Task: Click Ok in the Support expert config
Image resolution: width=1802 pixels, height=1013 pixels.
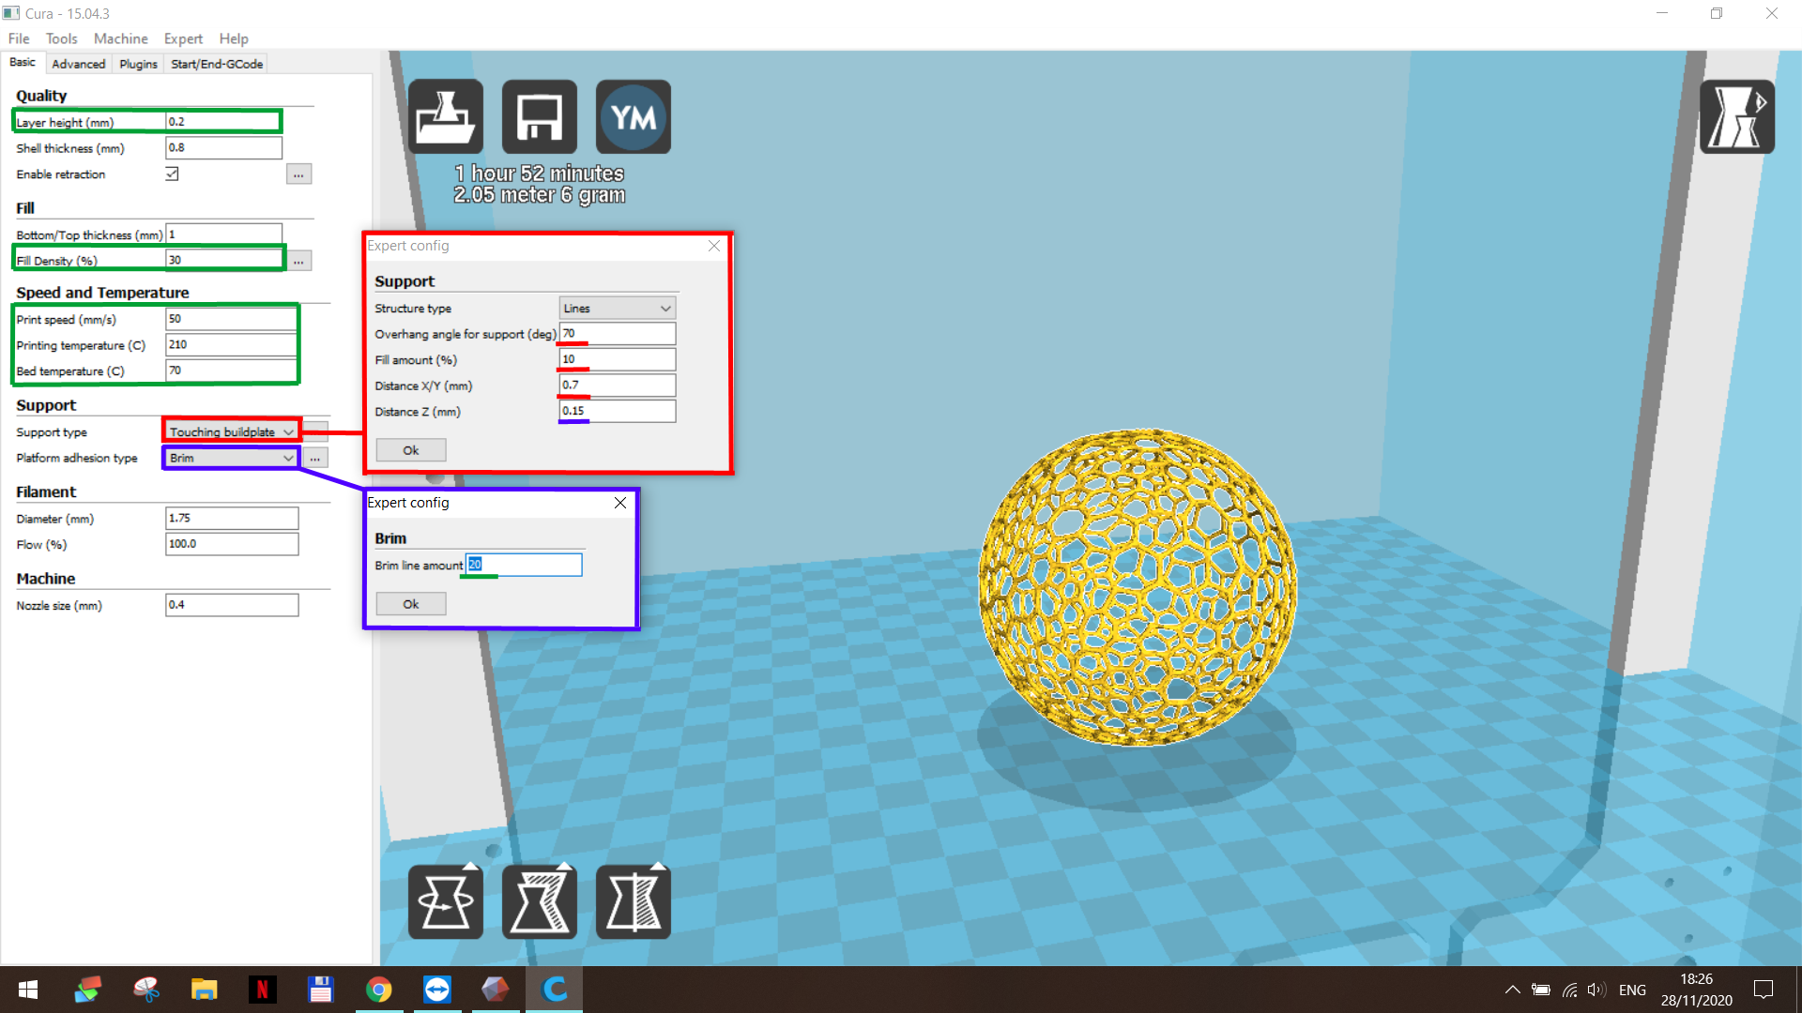Action: pyautogui.click(x=410, y=449)
